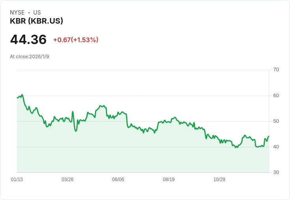Click the 50 label on the price axis

(x=276, y=121)
